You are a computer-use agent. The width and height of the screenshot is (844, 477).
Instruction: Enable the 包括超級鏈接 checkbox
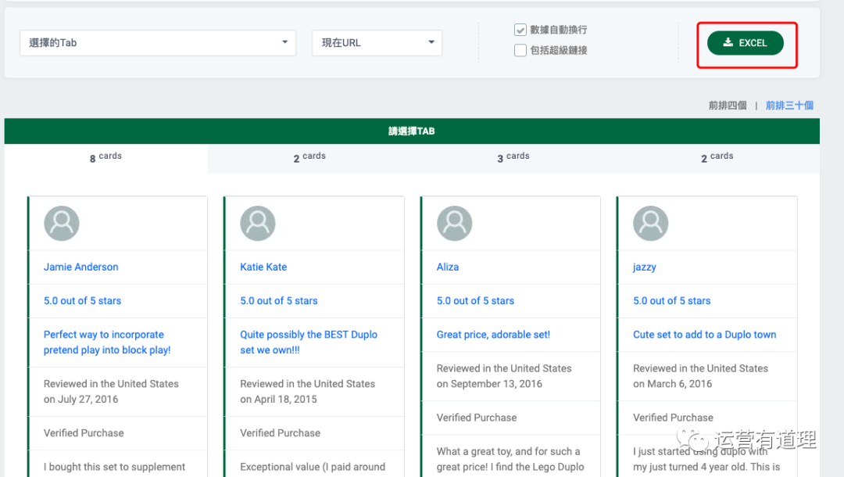point(520,51)
